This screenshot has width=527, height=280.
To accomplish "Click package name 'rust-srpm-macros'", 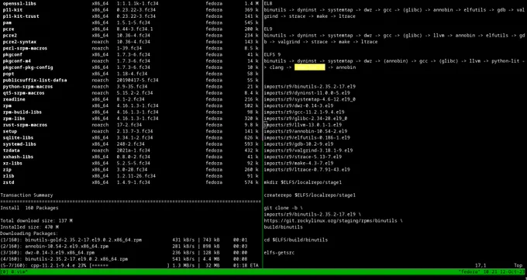I will (26, 125).
